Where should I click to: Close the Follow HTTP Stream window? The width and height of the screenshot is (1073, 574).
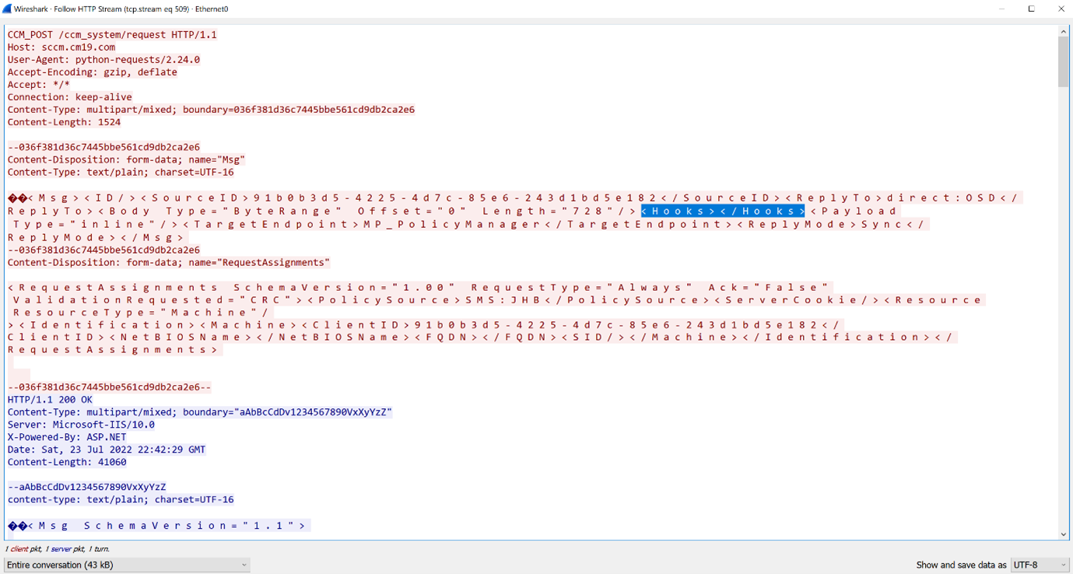click(1061, 9)
